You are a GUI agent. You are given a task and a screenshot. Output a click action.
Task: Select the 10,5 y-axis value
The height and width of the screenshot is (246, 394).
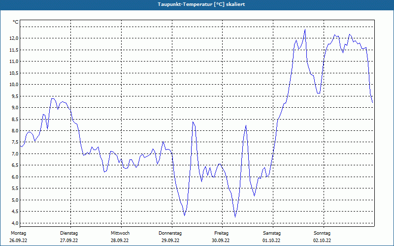point(14,73)
